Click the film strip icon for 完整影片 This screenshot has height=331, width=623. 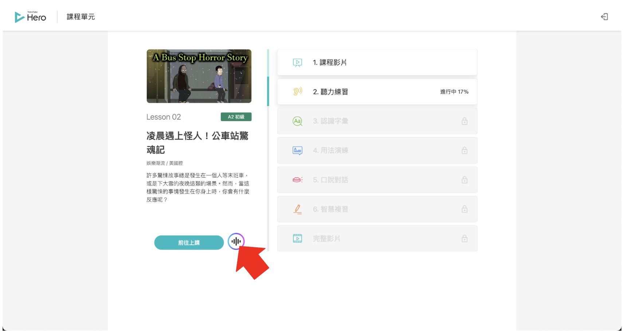pyautogui.click(x=298, y=239)
